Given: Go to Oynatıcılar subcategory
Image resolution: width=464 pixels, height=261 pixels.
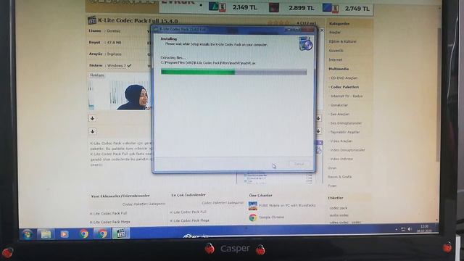Looking at the screenshot, I should click(x=339, y=105).
